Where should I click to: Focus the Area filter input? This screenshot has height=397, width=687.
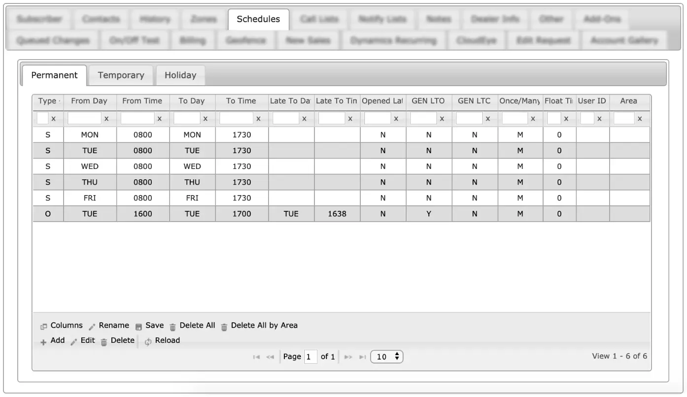pos(624,119)
